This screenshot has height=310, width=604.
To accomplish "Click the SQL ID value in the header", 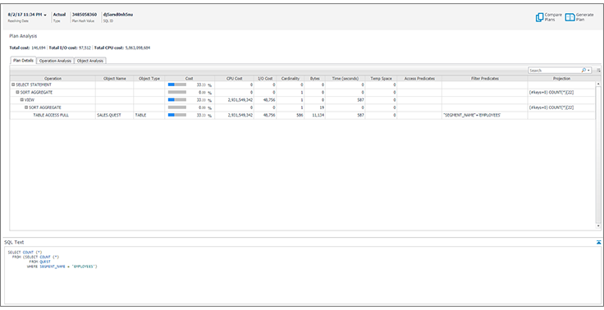I will 117,15.
